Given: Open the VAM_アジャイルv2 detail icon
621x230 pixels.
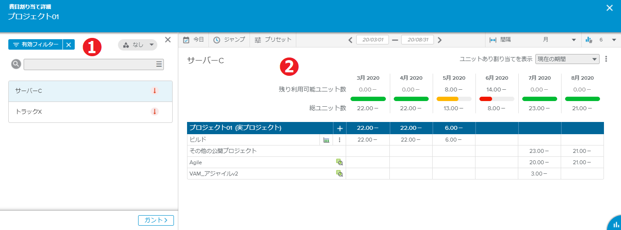Looking at the screenshot, I should click(x=339, y=173).
